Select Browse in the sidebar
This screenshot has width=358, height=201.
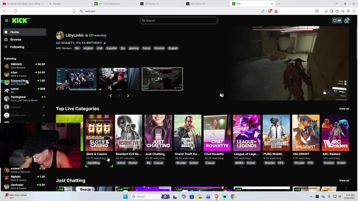[x=25, y=40]
